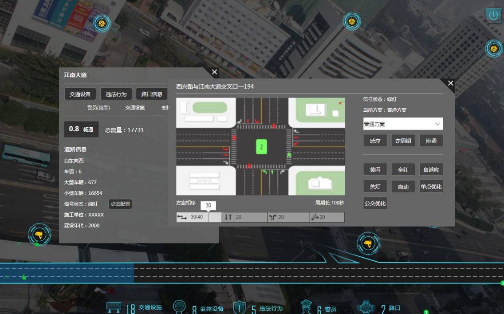Close the 江南大道 panel
The width and height of the screenshot is (504, 314).
pyautogui.click(x=214, y=72)
